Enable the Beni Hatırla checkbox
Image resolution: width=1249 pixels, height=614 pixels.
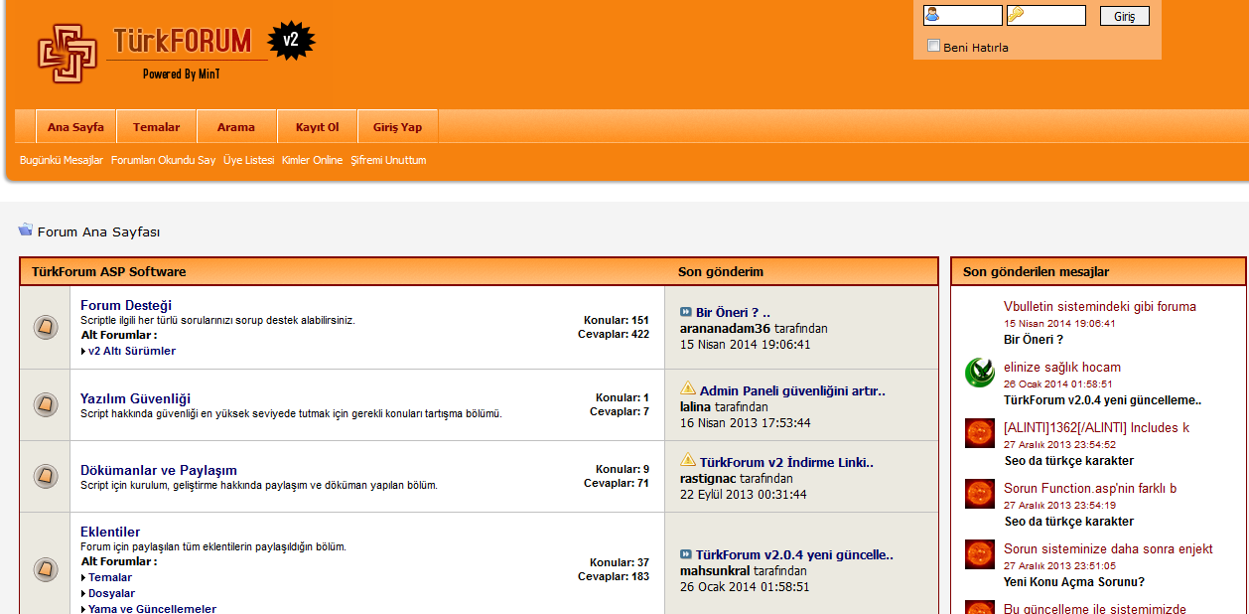click(933, 46)
